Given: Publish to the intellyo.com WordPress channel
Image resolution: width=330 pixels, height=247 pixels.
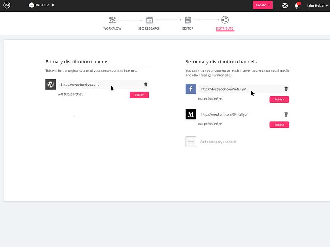Looking at the screenshot, I should [139, 95].
